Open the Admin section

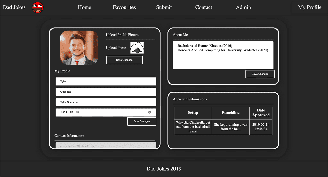(243, 7)
